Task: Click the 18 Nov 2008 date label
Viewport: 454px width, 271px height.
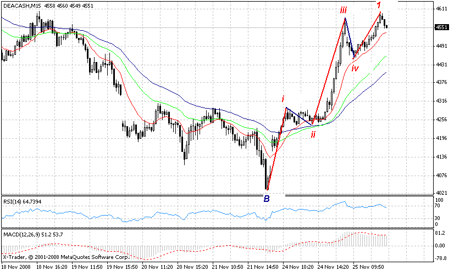Action: (15, 267)
